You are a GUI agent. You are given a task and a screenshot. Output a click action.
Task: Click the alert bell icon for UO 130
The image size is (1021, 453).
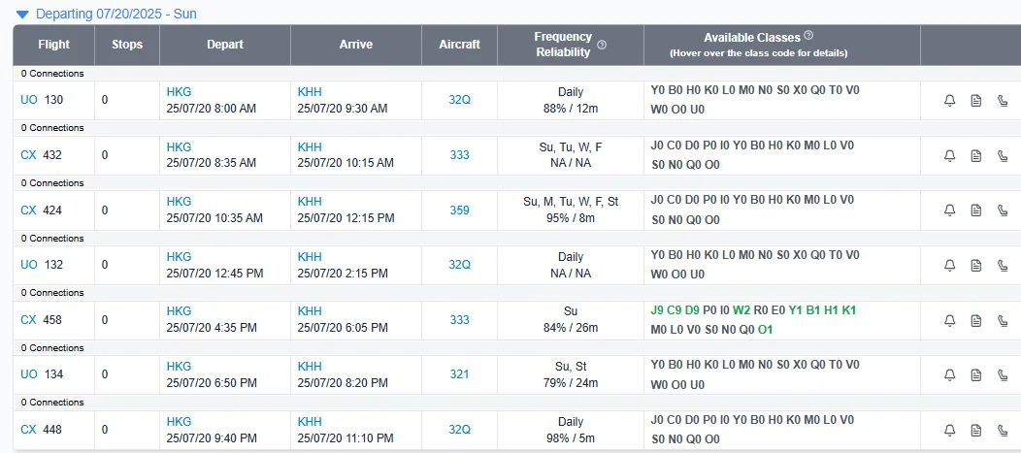click(x=949, y=101)
